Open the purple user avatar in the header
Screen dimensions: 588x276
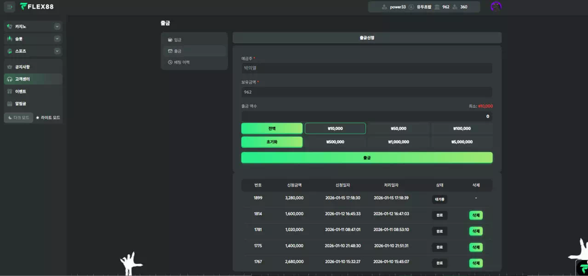(x=496, y=6)
